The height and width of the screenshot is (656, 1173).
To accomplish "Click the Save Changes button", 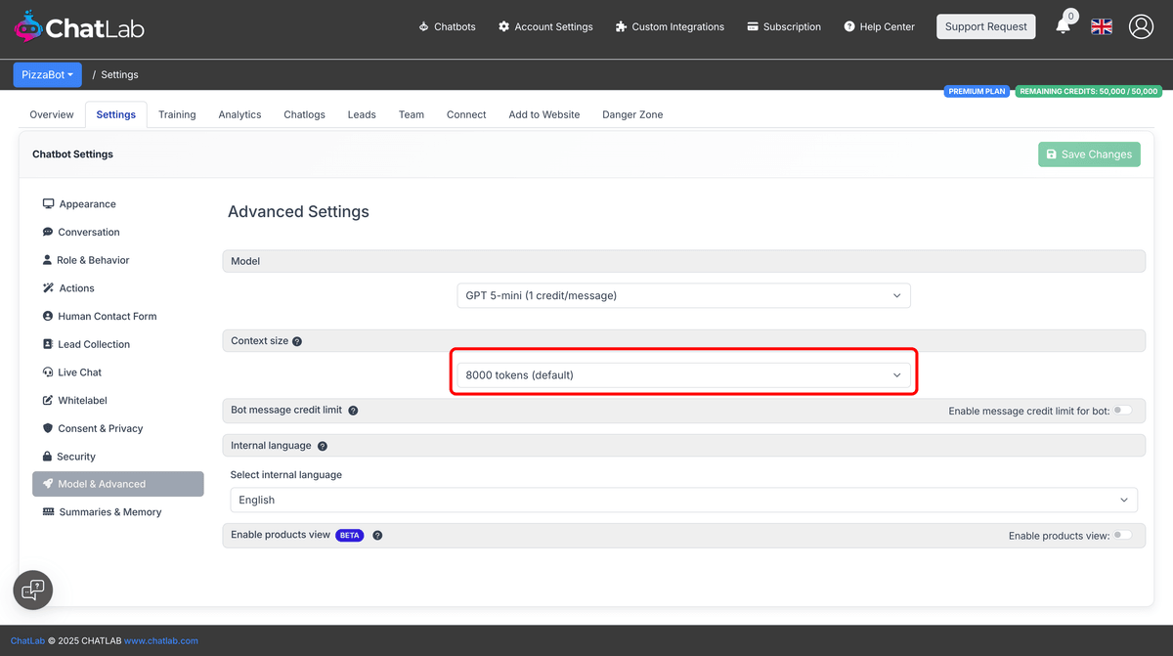I will (1089, 153).
